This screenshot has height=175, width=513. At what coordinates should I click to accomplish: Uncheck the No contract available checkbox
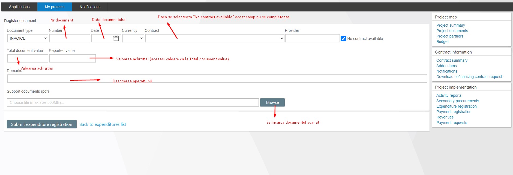tap(343, 39)
